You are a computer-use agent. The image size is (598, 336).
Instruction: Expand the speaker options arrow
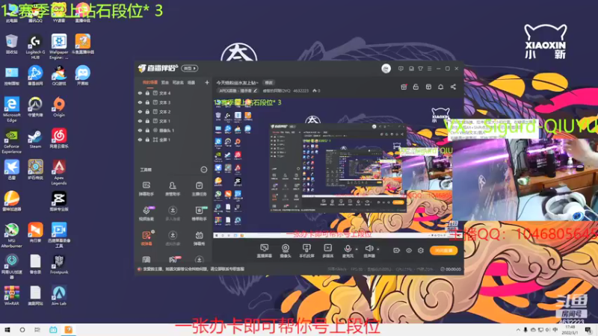[378, 249]
